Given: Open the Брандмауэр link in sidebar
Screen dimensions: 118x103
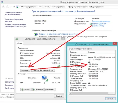Looking at the screenshot, I should click(10, 82).
